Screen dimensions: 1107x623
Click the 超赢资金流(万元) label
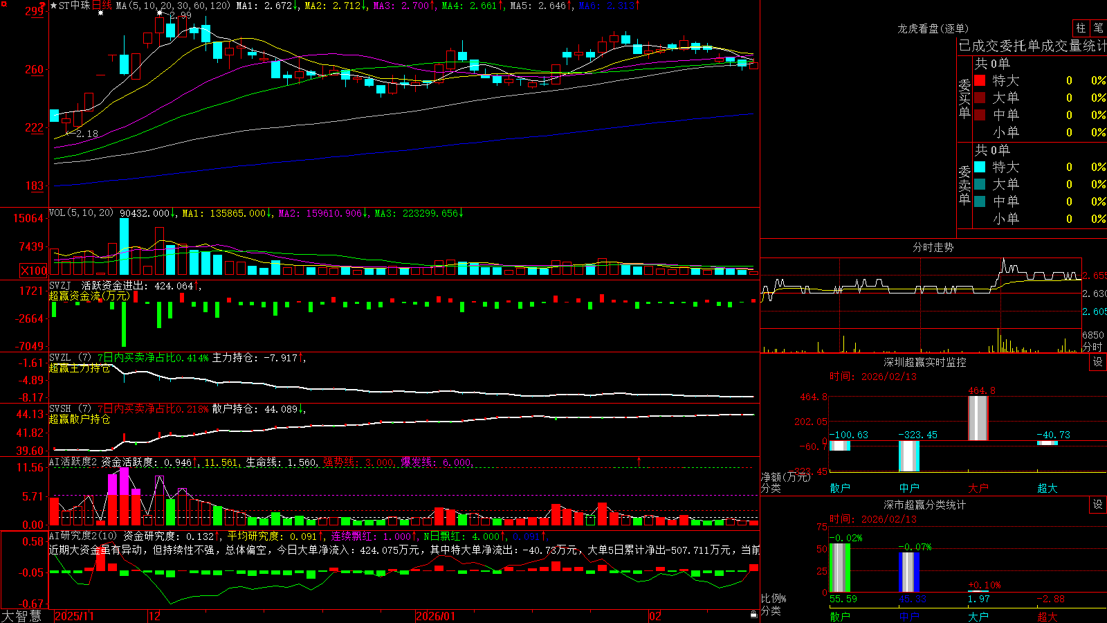tap(89, 296)
